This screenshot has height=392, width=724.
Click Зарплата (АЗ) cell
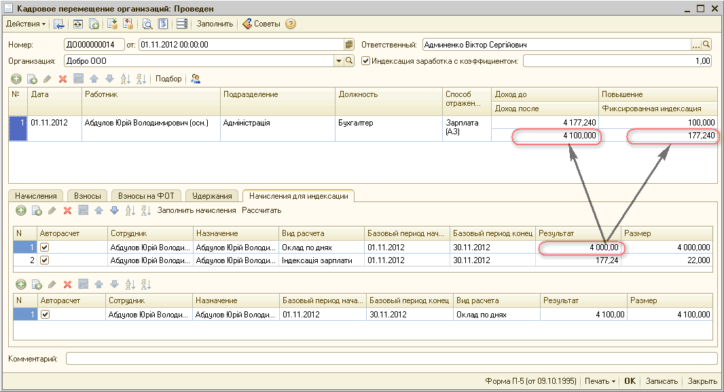tap(467, 128)
